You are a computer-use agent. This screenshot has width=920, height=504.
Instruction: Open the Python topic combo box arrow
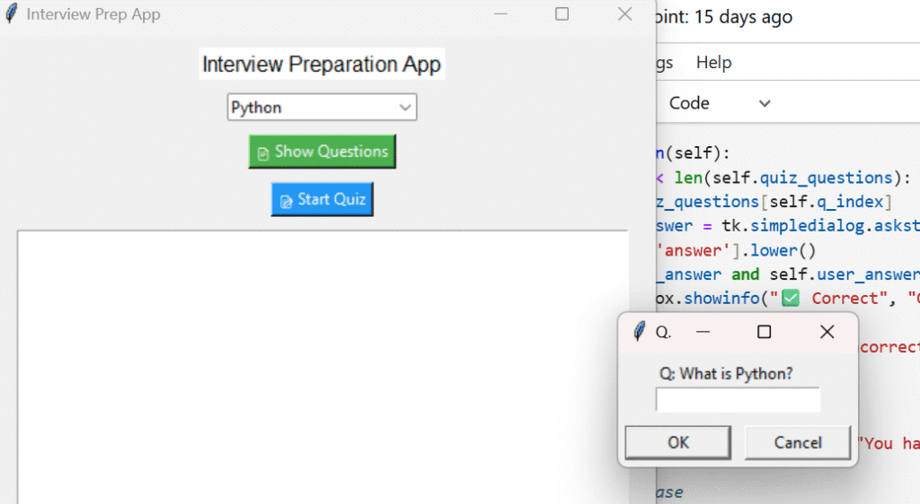[x=405, y=108]
